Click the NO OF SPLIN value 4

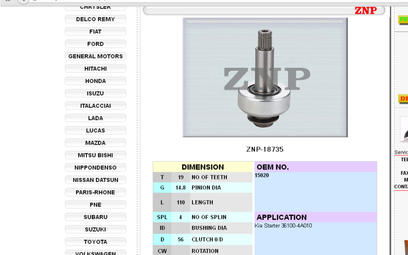coord(180,217)
